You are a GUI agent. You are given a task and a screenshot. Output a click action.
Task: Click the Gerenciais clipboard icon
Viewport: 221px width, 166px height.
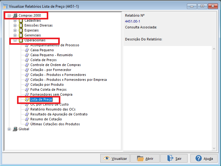[21, 35]
